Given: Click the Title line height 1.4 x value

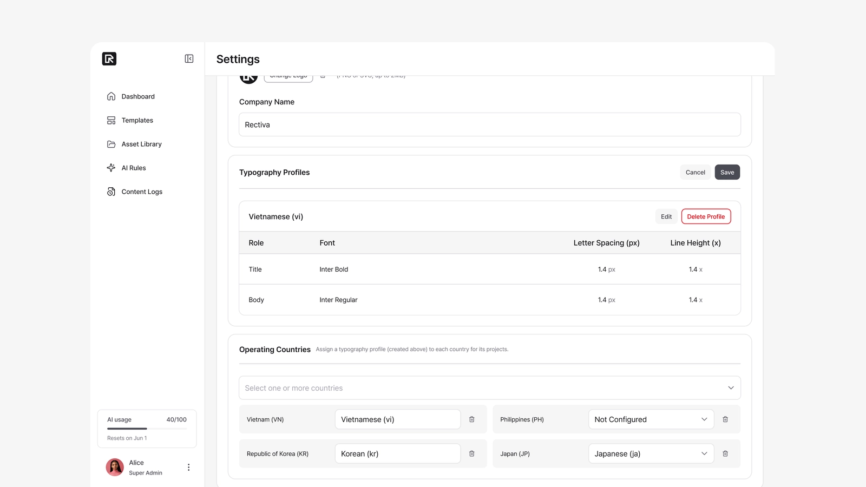Looking at the screenshot, I should (x=696, y=269).
